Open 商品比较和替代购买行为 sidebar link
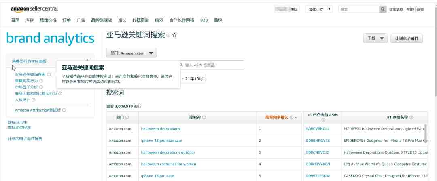The image size is (437, 181). (36, 94)
